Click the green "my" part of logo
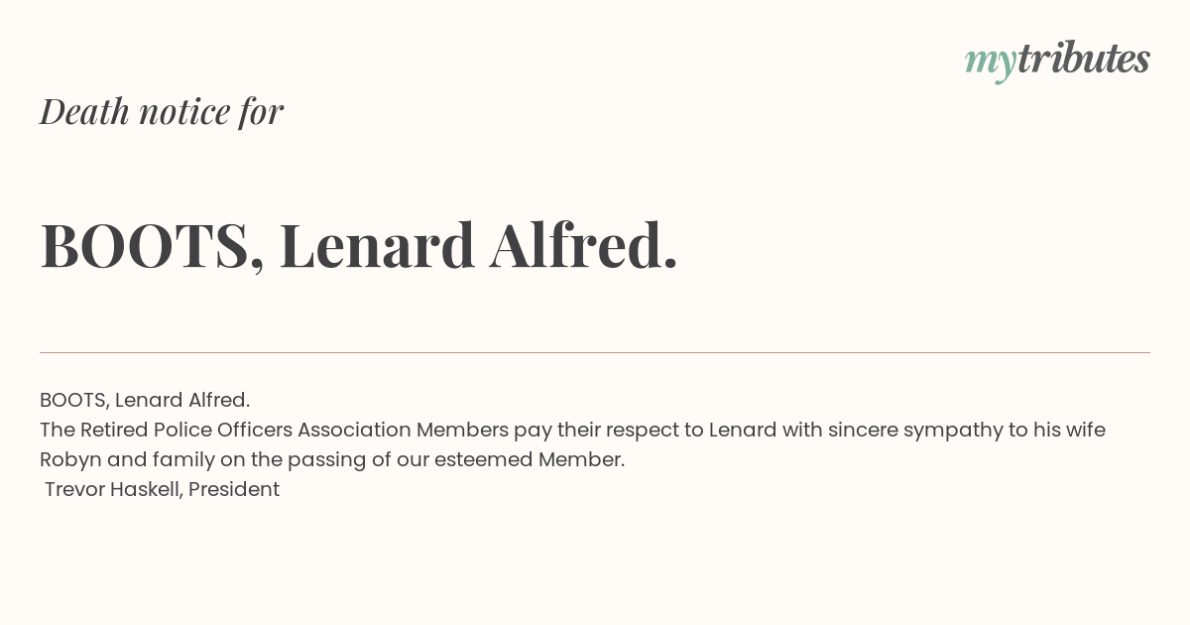1190x625 pixels. click(x=991, y=63)
